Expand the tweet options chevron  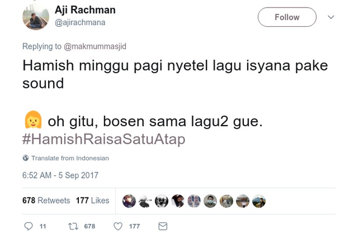[x=331, y=17]
